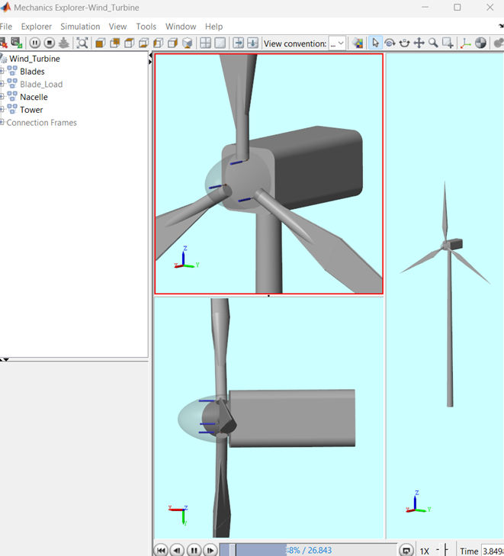Screen dimensions: 504x556
Task: Adjust the 1X playback speed slider
Action: pyautogui.click(x=445, y=550)
